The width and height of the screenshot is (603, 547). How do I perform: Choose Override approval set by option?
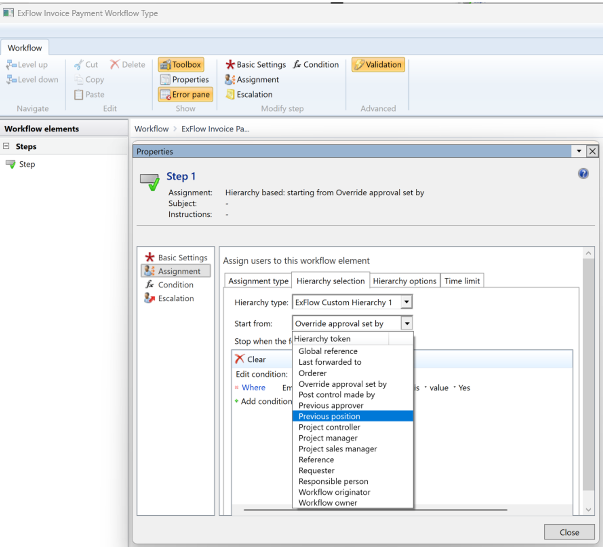click(353, 384)
